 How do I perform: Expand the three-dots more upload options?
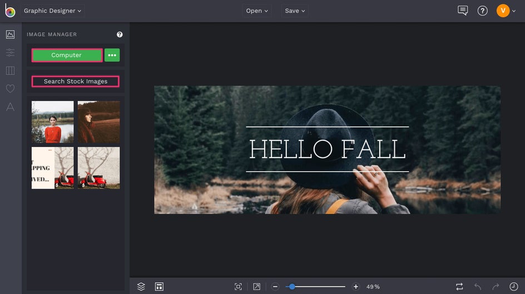[112, 55]
